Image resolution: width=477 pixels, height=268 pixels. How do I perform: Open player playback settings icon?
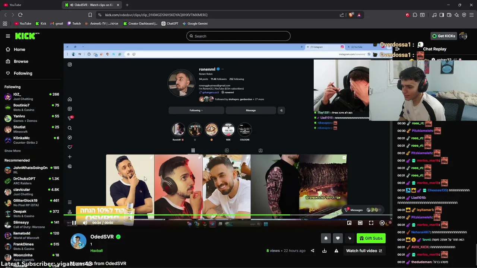(382, 223)
